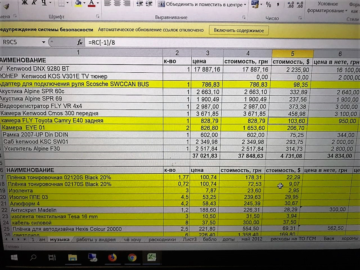The width and height of the screenshot is (360, 270).
Task: Decrease the cell indent
Action: [x=139, y=4]
